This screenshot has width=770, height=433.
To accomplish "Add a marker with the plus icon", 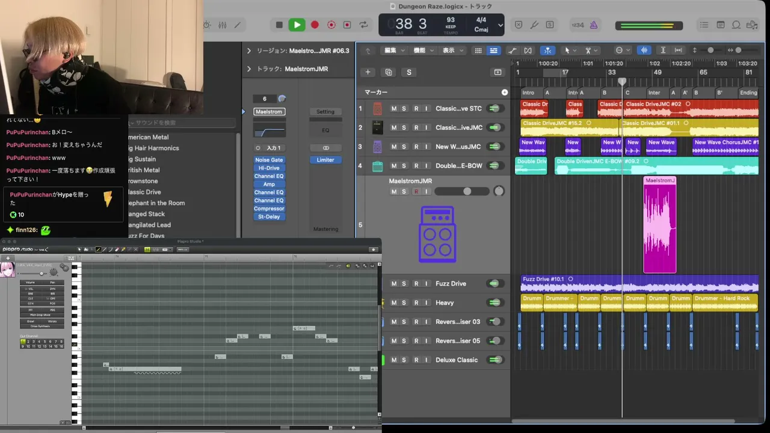I will pyautogui.click(x=505, y=93).
